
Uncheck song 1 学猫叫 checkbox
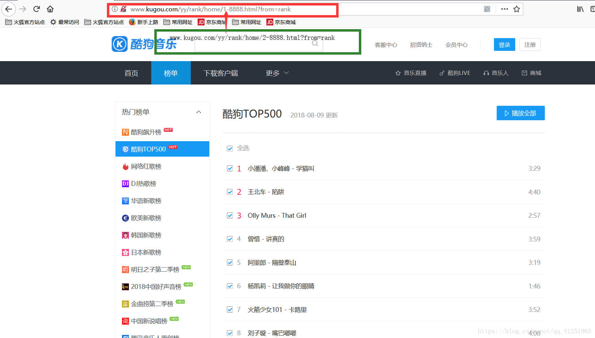click(230, 168)
